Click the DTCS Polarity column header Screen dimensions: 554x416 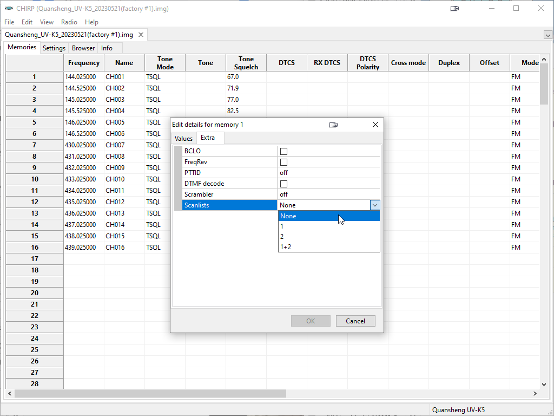click(x=368, y=63)
